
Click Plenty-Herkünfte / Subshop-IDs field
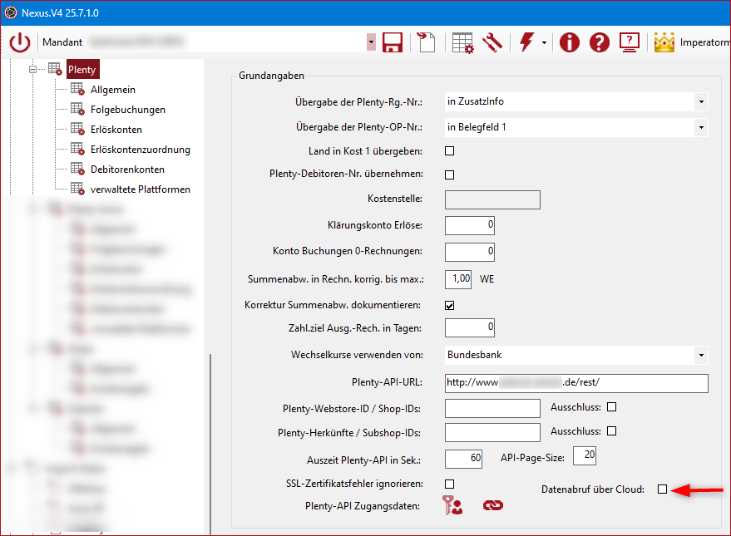coord(492,433)
